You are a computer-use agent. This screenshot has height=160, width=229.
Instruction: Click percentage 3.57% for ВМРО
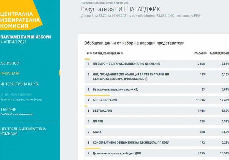225,64
